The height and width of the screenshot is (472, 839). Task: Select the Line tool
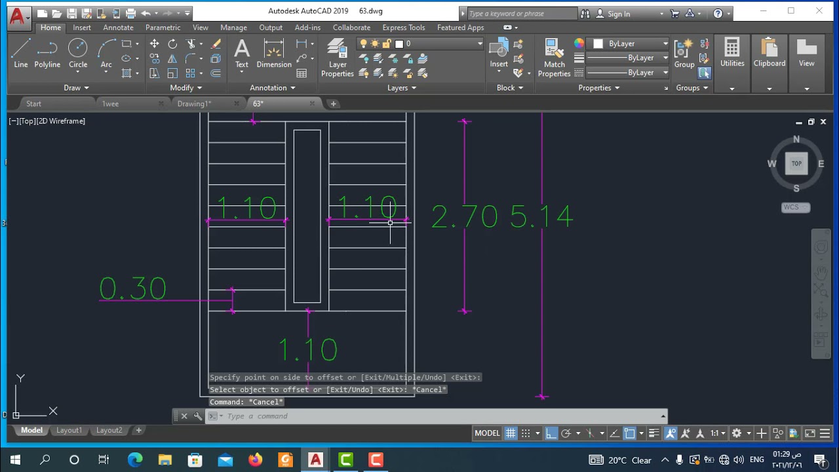20,52
